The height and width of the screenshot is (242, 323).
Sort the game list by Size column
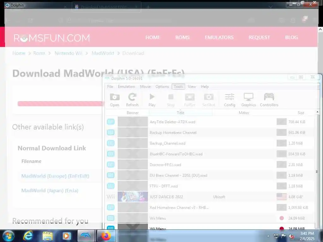[301, 112]
